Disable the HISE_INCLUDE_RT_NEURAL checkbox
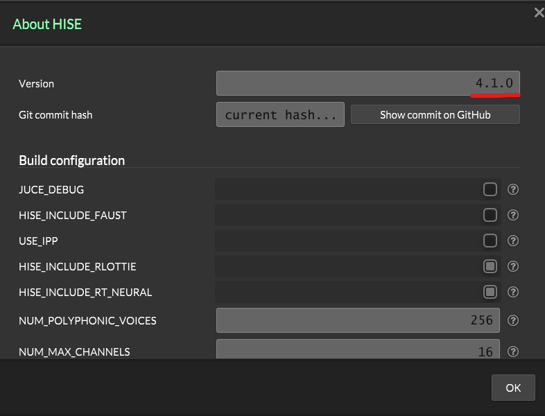This screenshot has height=416, width=545. point(490,292)
